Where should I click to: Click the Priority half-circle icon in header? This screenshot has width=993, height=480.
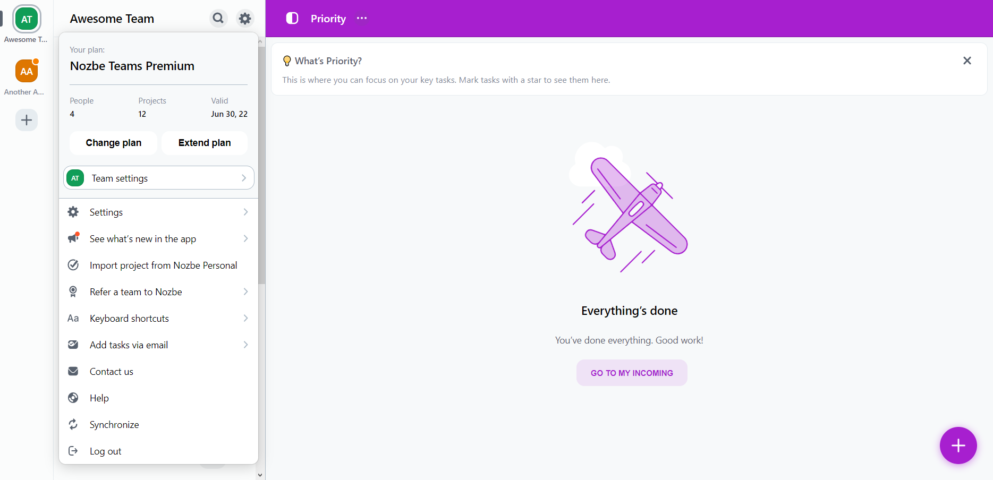(x=292, y=19)
